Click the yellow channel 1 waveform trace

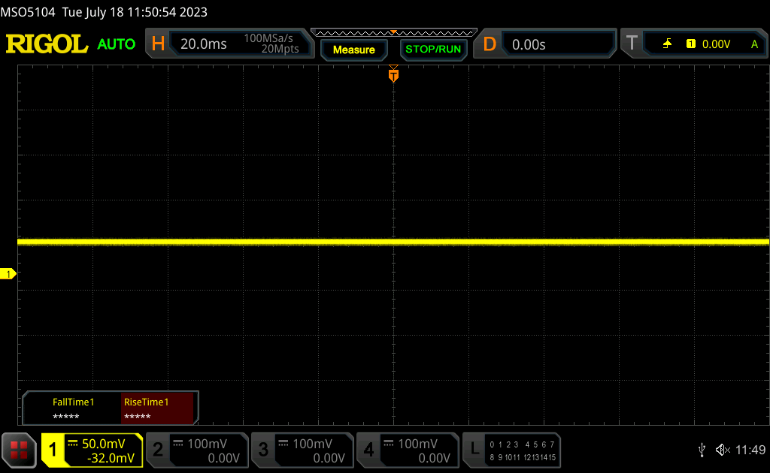coord(393,242)
